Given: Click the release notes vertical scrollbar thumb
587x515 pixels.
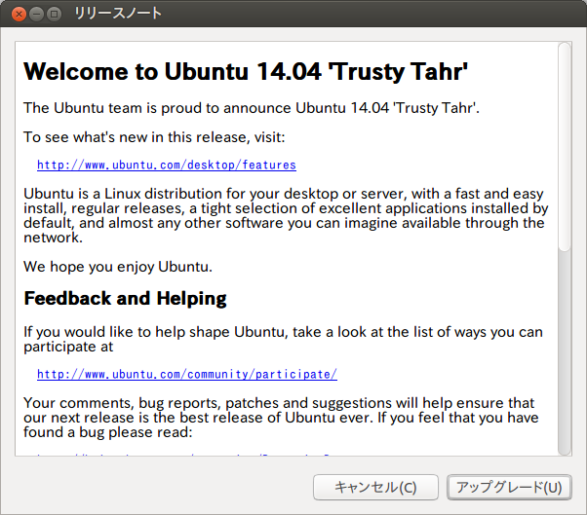Looking at the screenshot, I should click(565, 146).
